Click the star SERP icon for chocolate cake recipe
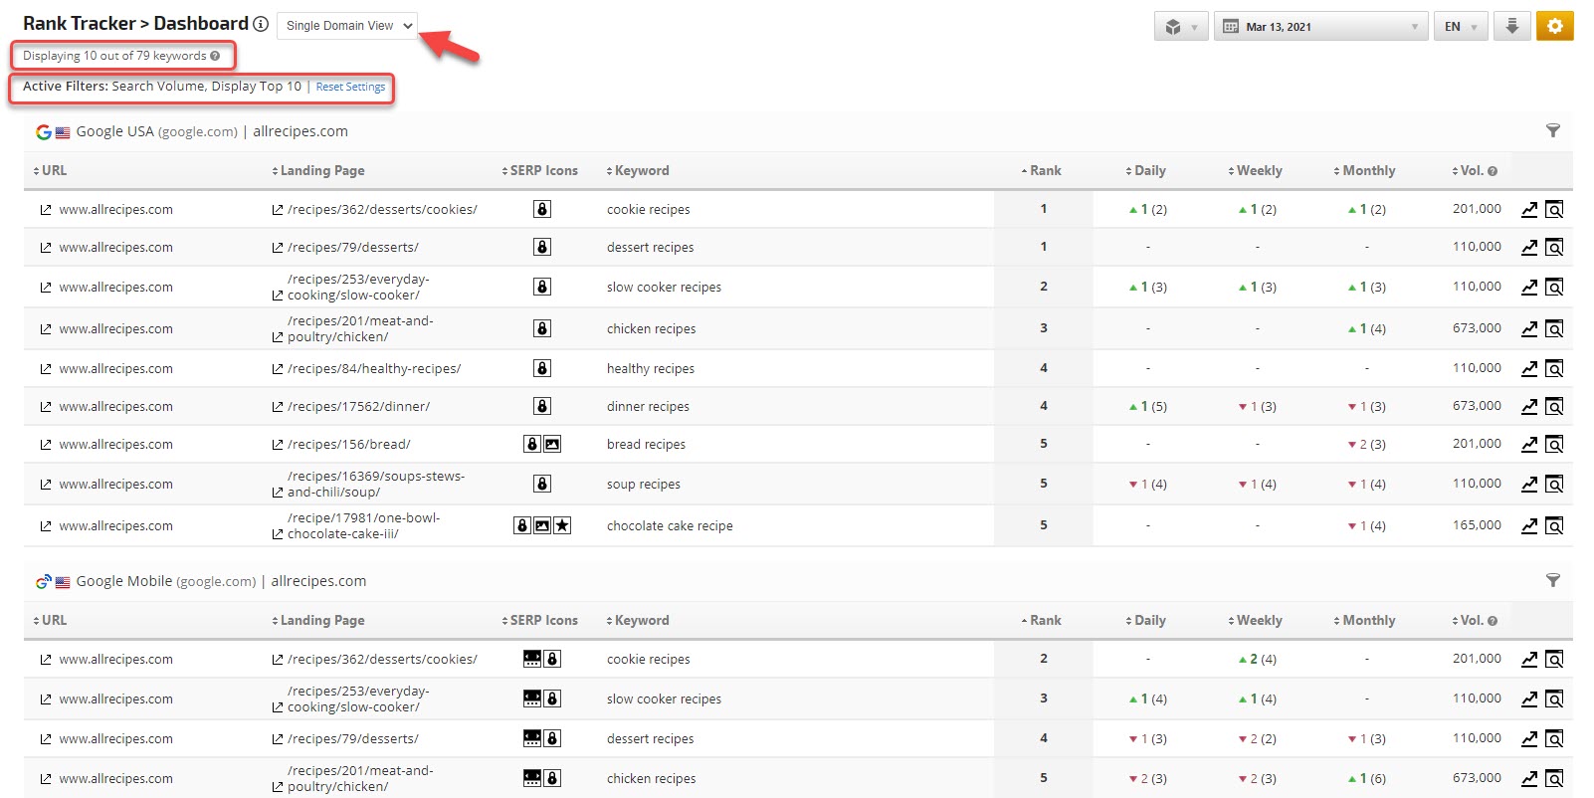Image resolution: width=1594 pixels, height=798 pixels. pyautogui.click(x=562, y=525)
